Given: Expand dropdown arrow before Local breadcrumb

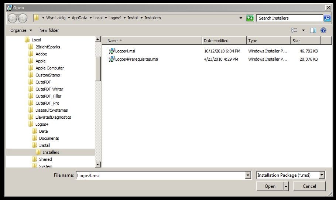Looking at the screenshot, I should (90, 18).
